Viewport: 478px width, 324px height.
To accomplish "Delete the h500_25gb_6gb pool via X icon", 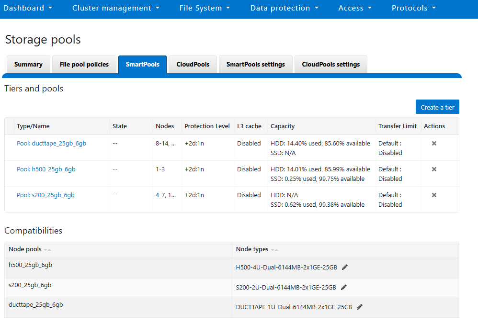I will 434,169.
